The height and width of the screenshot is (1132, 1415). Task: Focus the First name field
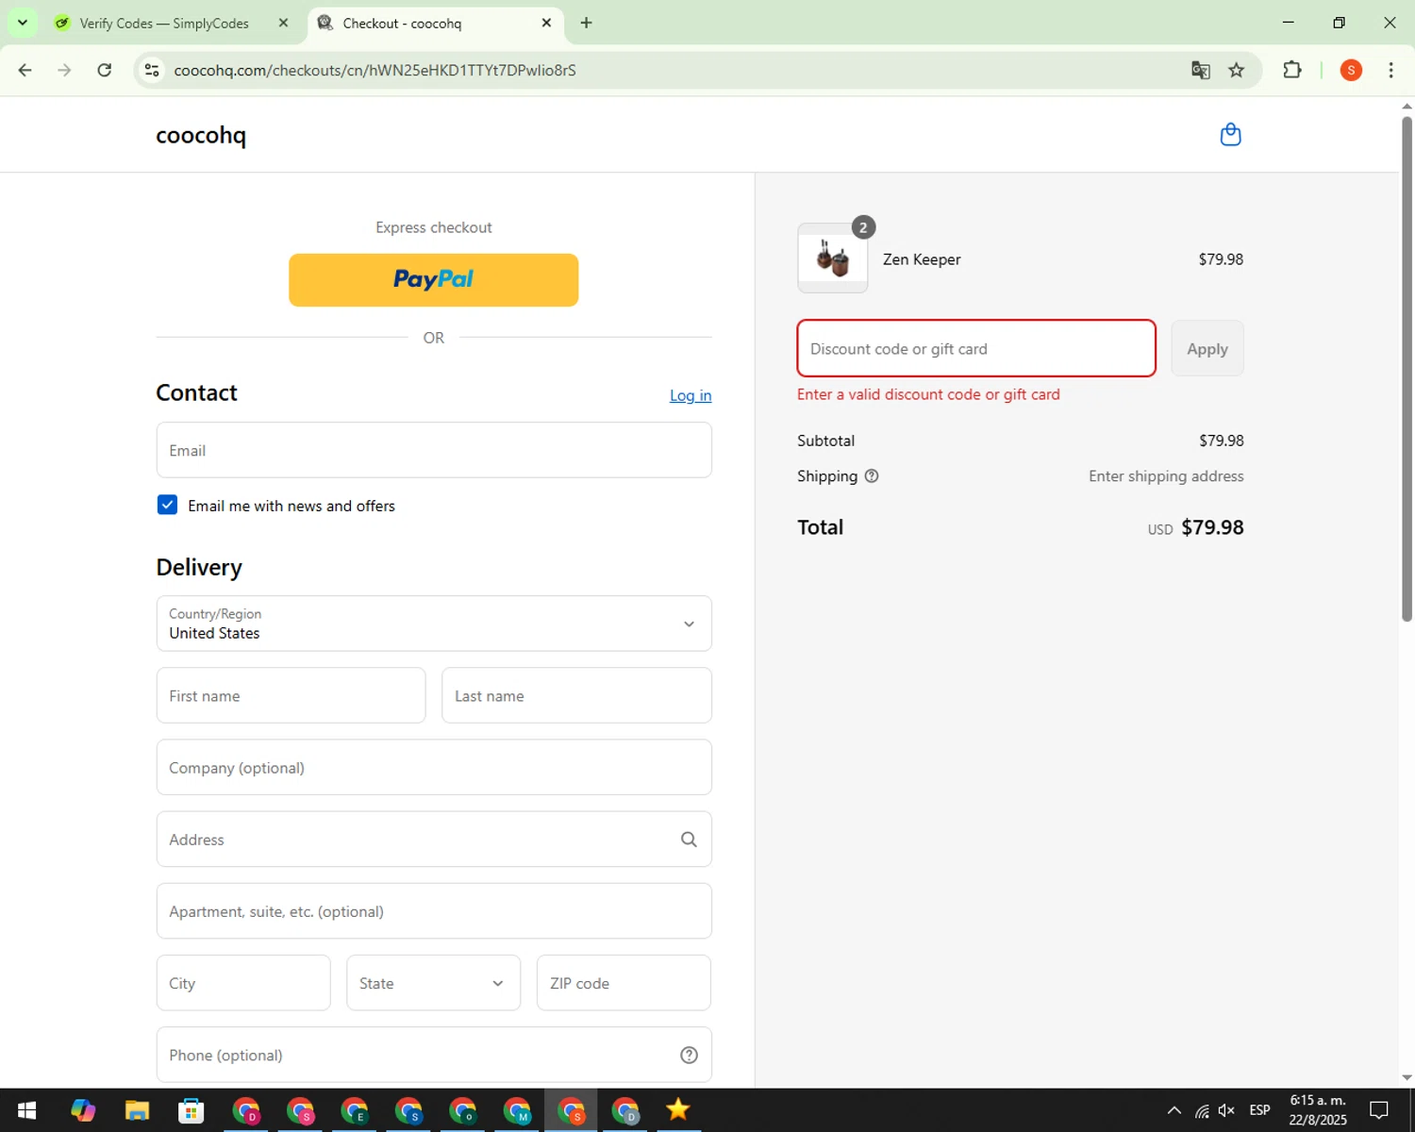click(x=291, y=695)
